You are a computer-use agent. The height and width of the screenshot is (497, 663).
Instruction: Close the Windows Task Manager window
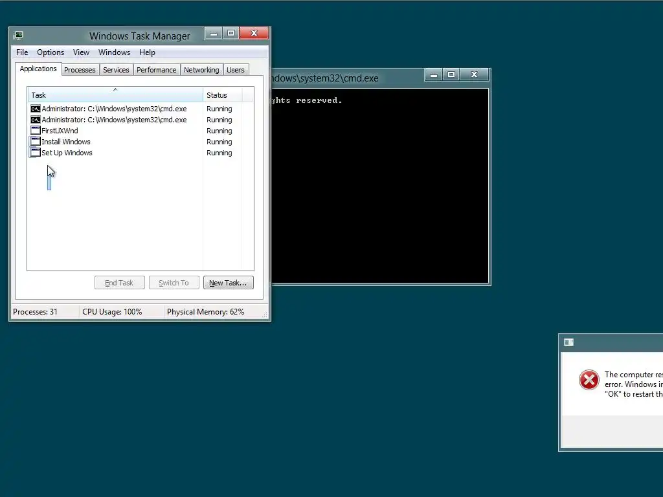point(254,33)
